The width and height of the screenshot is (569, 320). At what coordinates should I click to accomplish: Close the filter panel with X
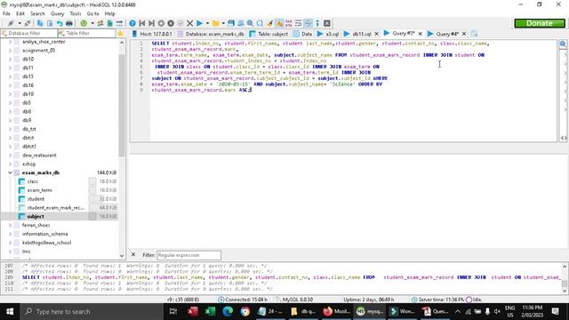(133, 255)
